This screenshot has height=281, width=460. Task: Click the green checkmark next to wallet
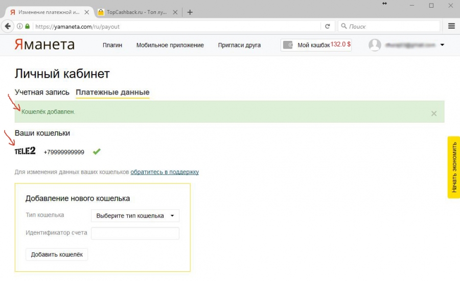coord(97,151)
